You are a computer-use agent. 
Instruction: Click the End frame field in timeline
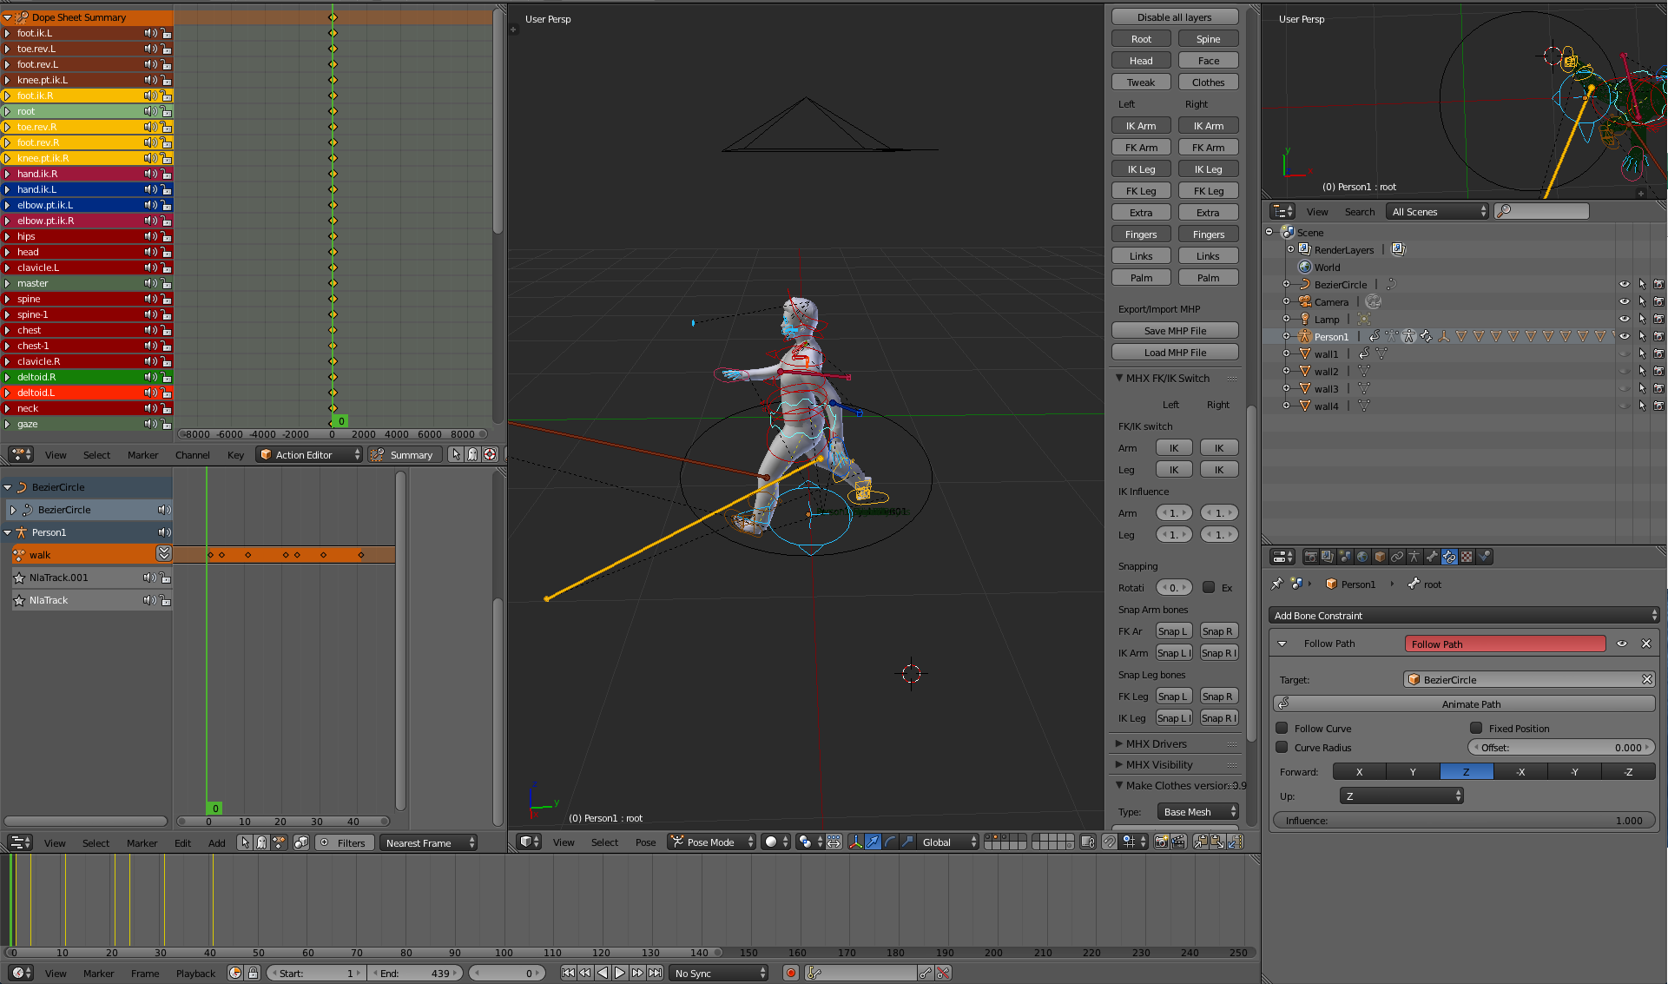[x=416, y=973]
